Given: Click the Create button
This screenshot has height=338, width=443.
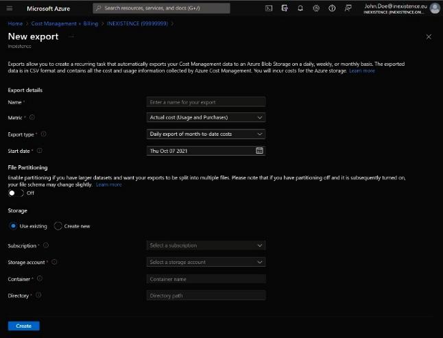Looking at the screenshot, I should [24, 326].
